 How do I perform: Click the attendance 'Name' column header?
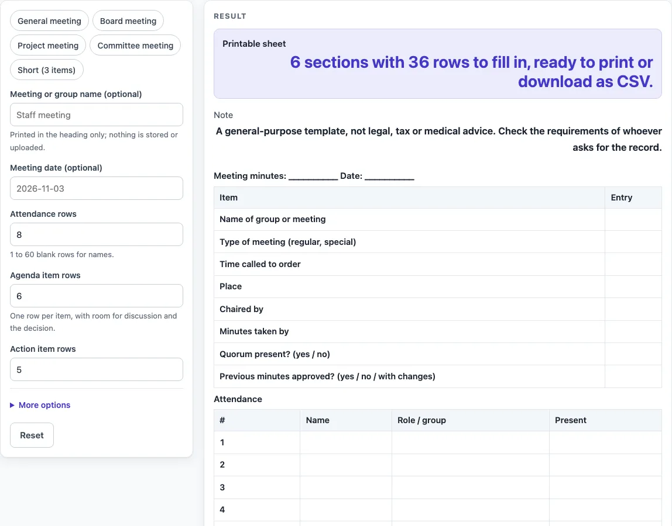(x=345, y=420)
